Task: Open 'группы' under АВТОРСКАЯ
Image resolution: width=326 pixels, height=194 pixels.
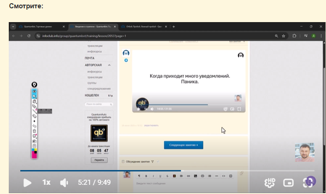Action: [92, 83]
